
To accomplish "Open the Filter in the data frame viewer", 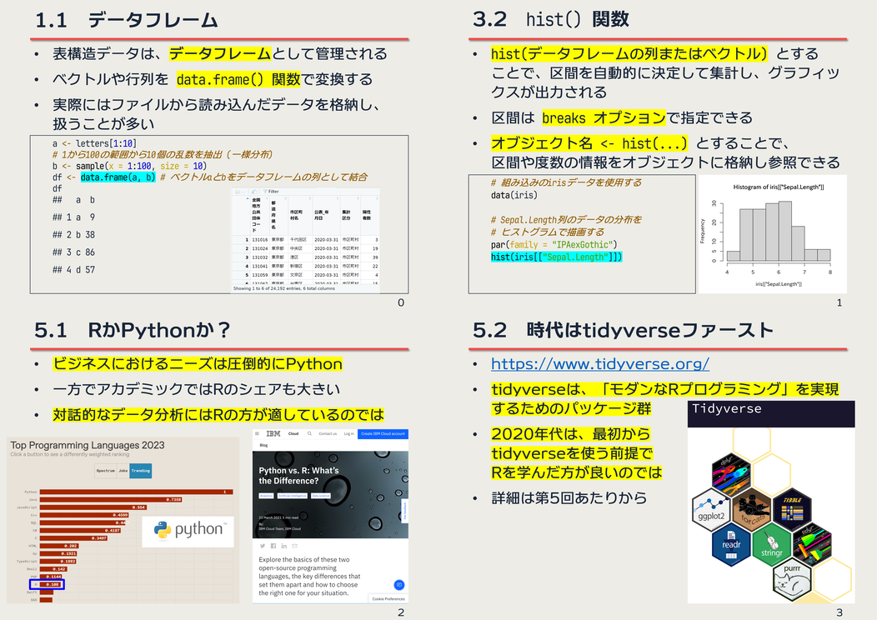I will click(272, 191).
